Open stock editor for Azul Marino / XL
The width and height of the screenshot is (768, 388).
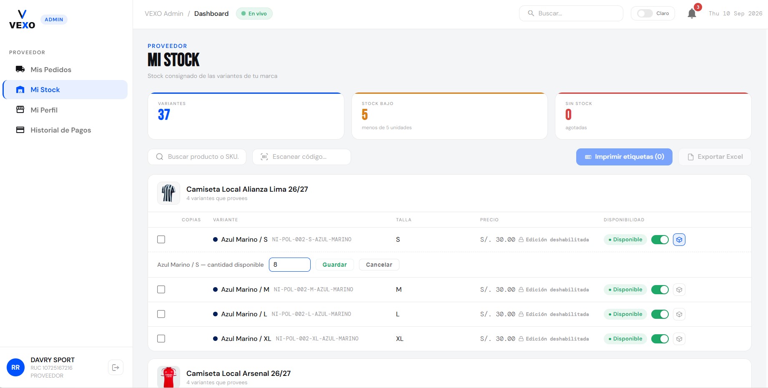(x=679, y=339)
